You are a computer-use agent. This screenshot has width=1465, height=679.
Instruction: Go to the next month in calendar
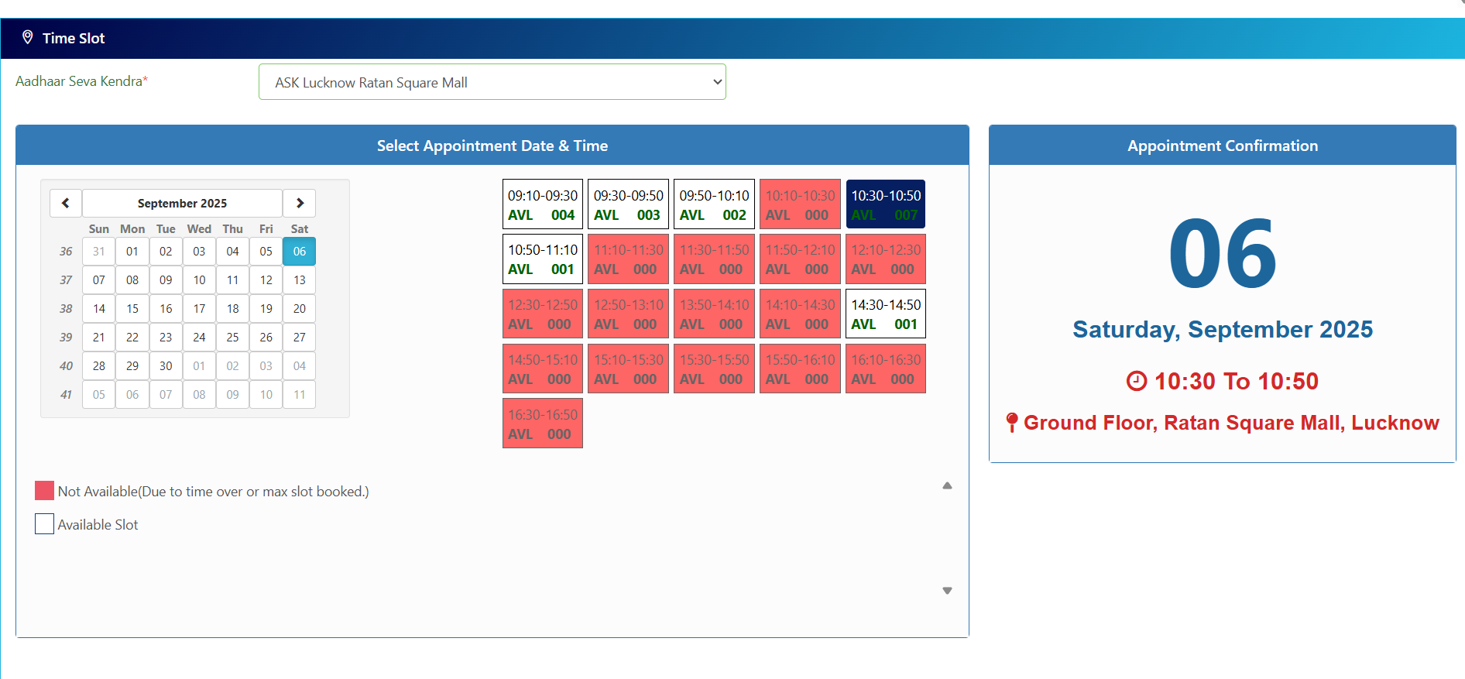(300, 203)
